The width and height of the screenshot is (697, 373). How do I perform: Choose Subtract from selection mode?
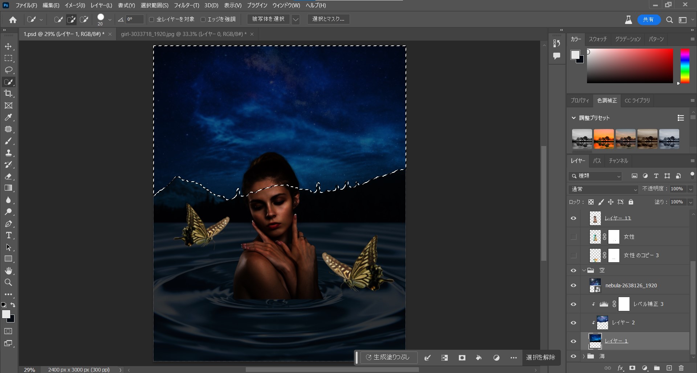click(84, 20)
